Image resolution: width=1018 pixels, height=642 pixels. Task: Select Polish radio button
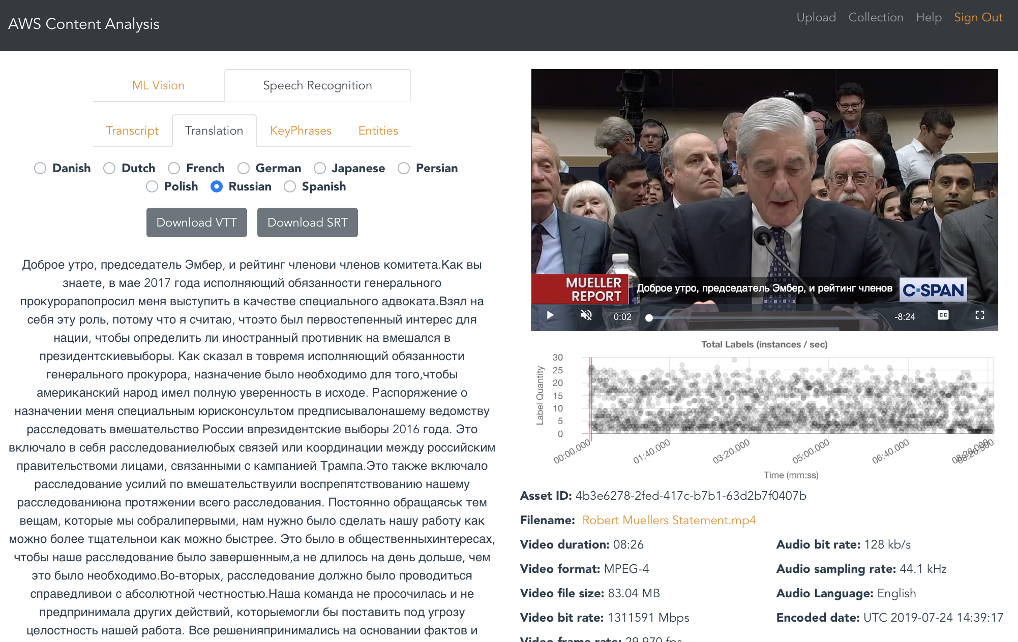152,186
